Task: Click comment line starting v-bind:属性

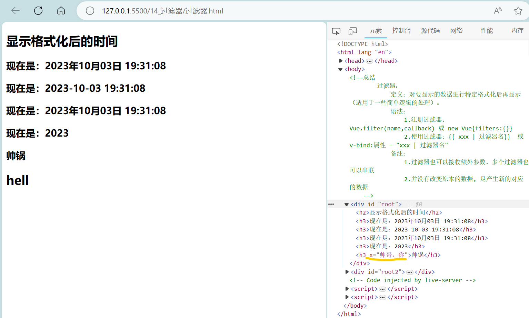Action: [x=399, y=145]
